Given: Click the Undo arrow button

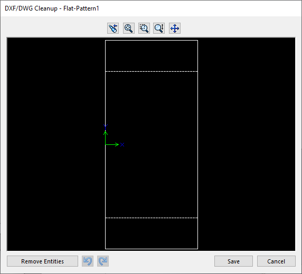Looking at the screenshot, I should pos(88,261).
